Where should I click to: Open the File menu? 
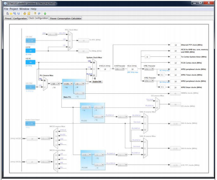6,9
